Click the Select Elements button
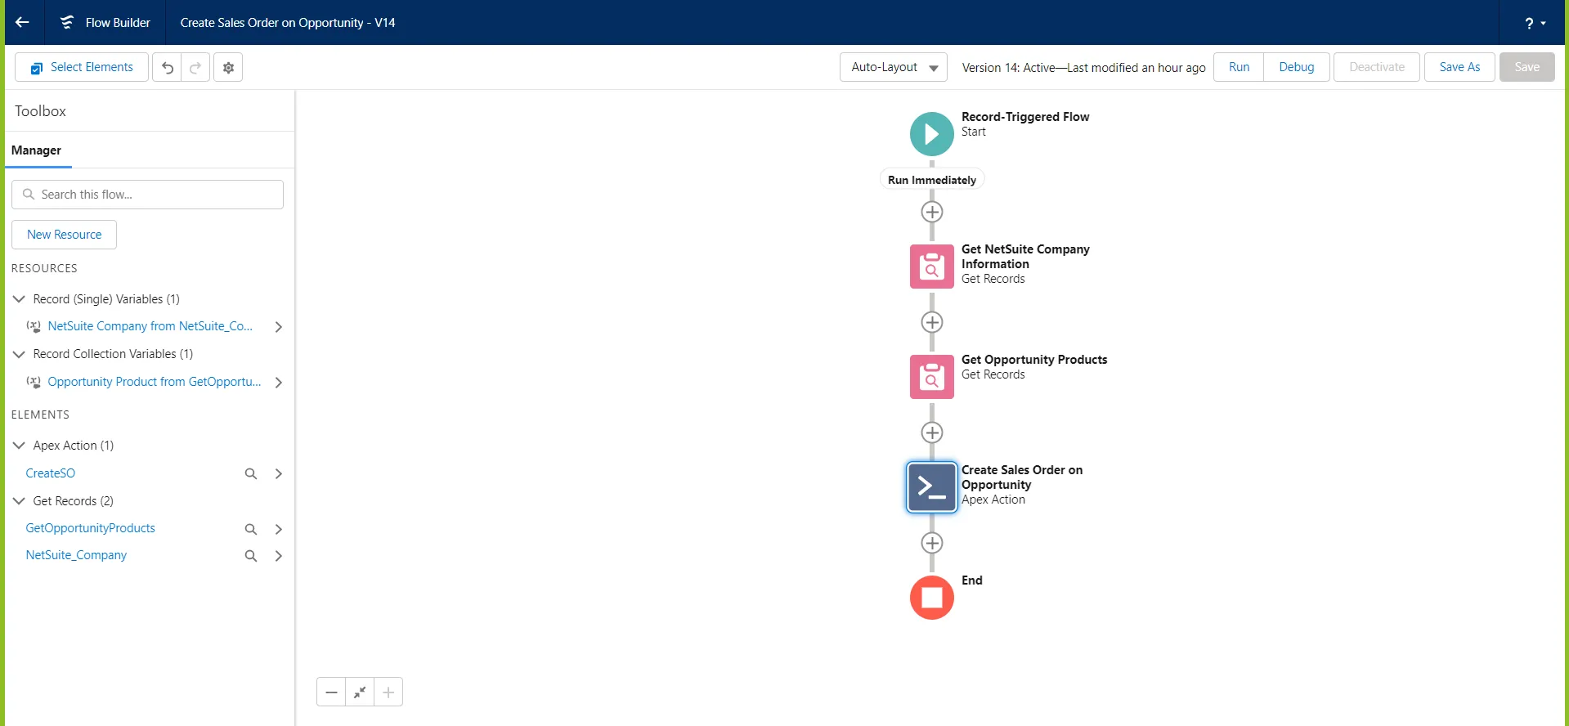The height and width of the screenshot is (726, 1569). coord(82,67)
